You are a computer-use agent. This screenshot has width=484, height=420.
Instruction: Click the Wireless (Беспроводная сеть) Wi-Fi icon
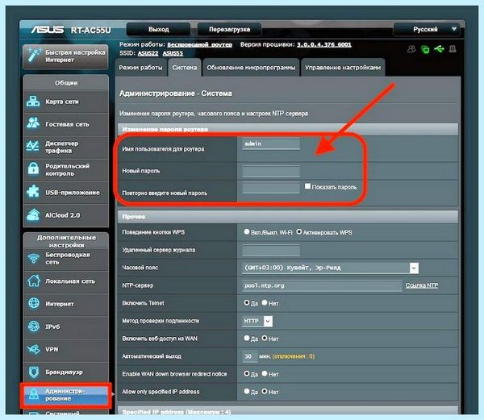(x=33, y=258)
